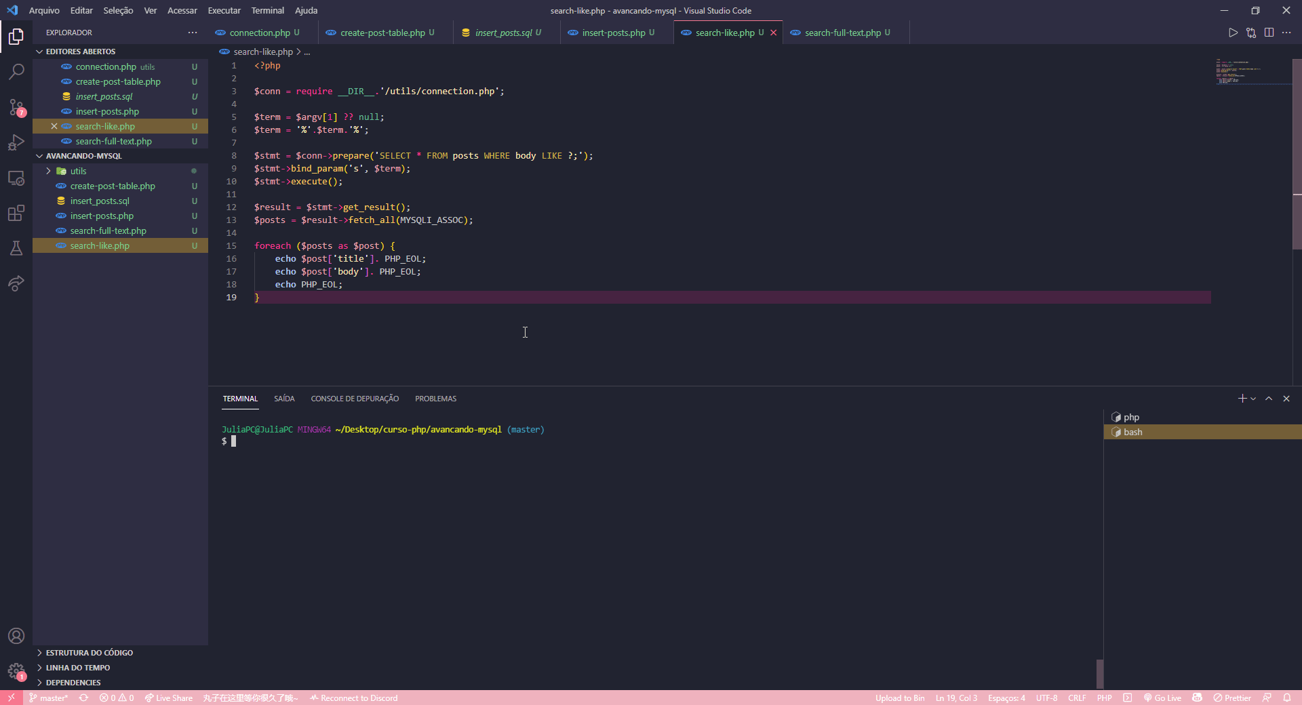Open Source Control view with badge
The image size is (1302, 705).
pos(16,107)
